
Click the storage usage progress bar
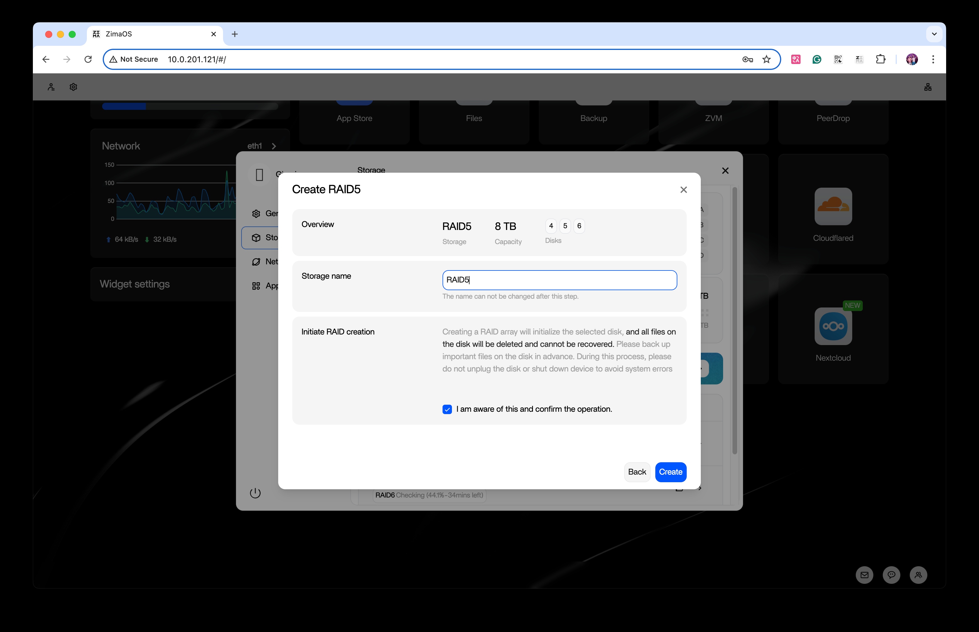(190, 106)
